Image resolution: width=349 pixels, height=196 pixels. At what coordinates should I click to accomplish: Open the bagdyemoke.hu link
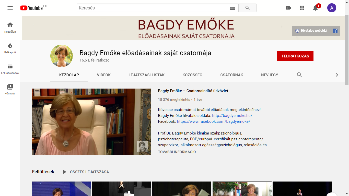232,116
